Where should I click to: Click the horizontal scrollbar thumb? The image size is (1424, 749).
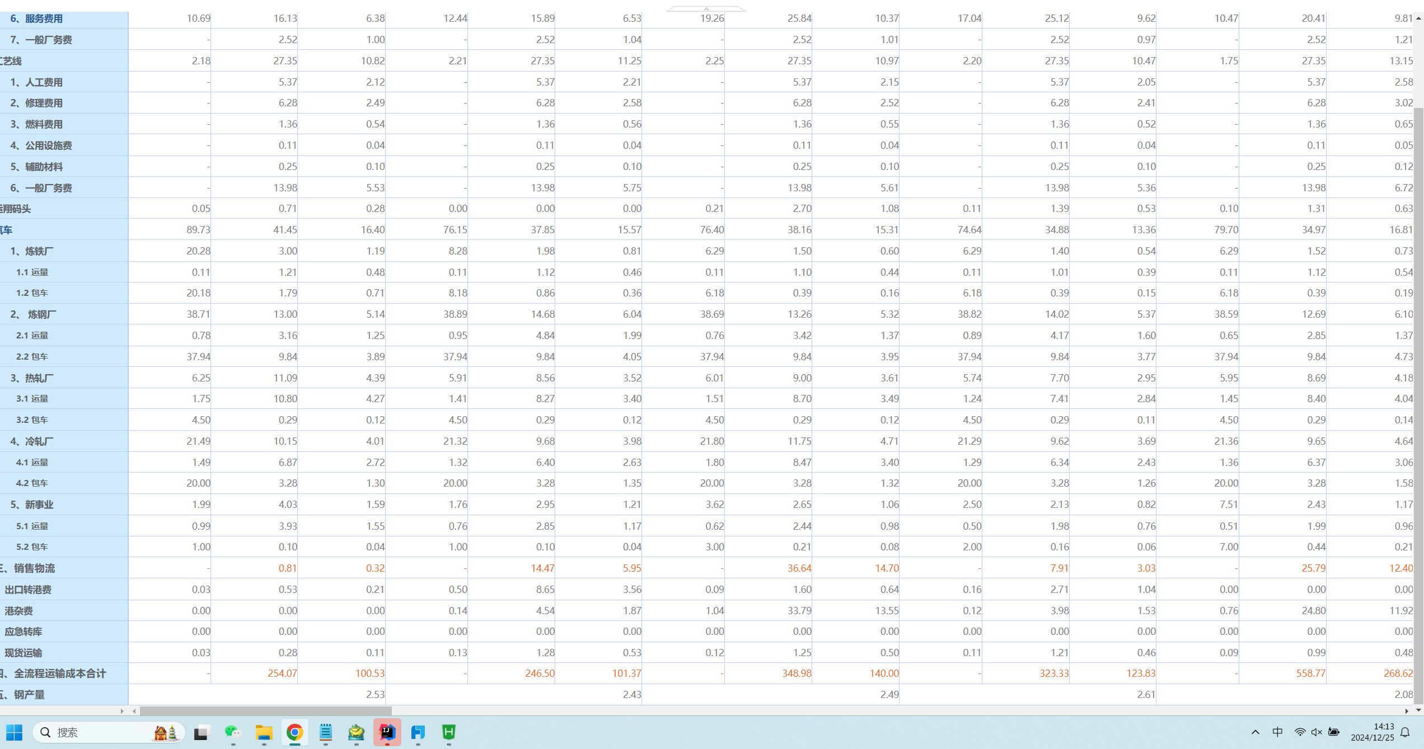point(265,711)
